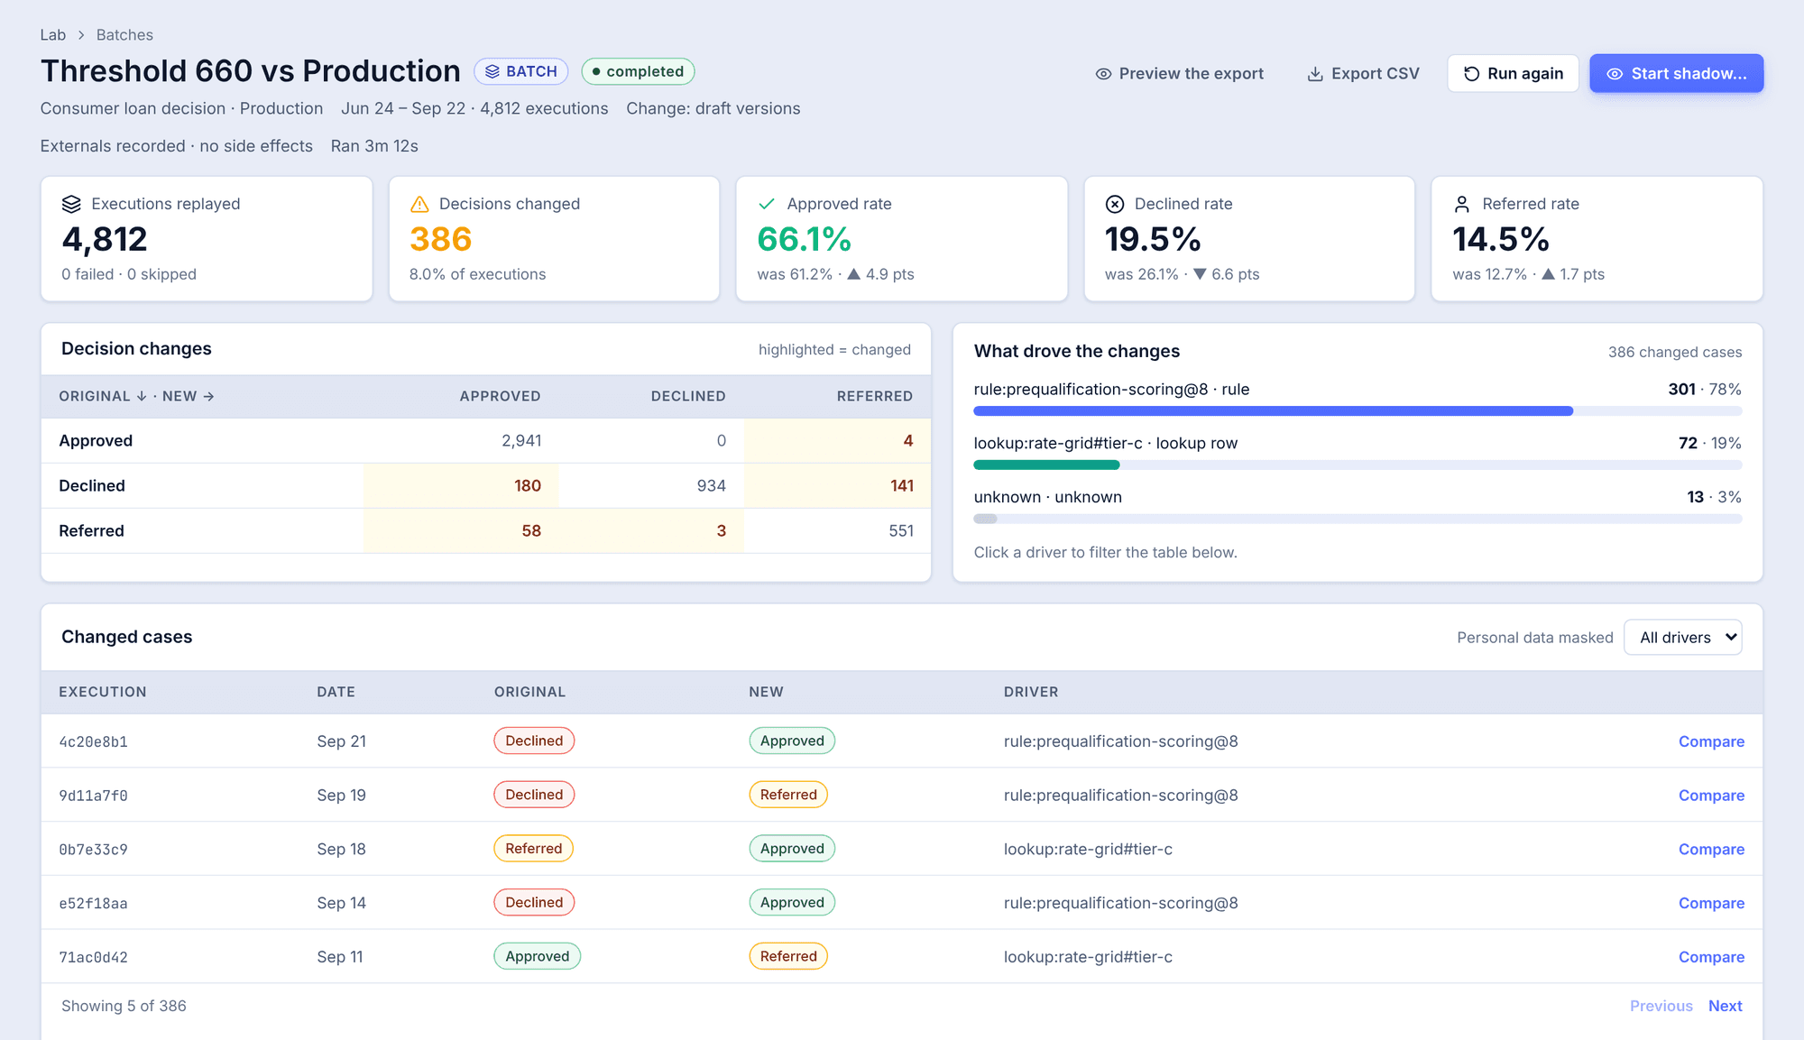The image size is (1804, 1040).
Task: Click the layers icon in the BATCH badge
Action: (x=492, y=71)
